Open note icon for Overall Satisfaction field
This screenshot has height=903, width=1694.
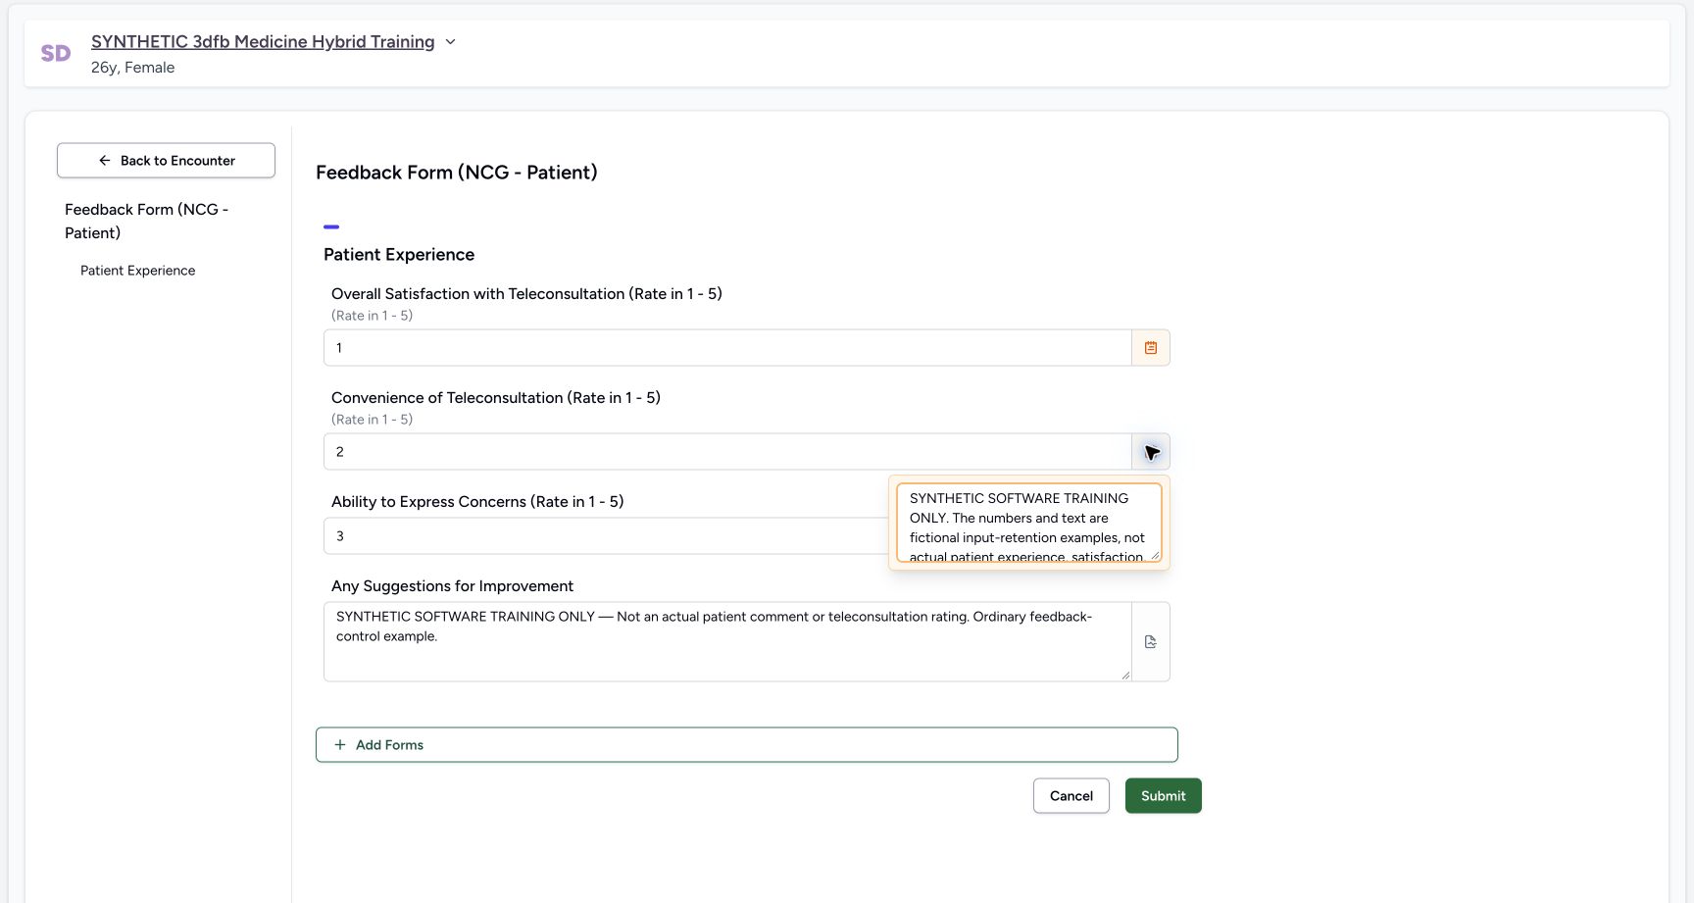(1151, 348)
